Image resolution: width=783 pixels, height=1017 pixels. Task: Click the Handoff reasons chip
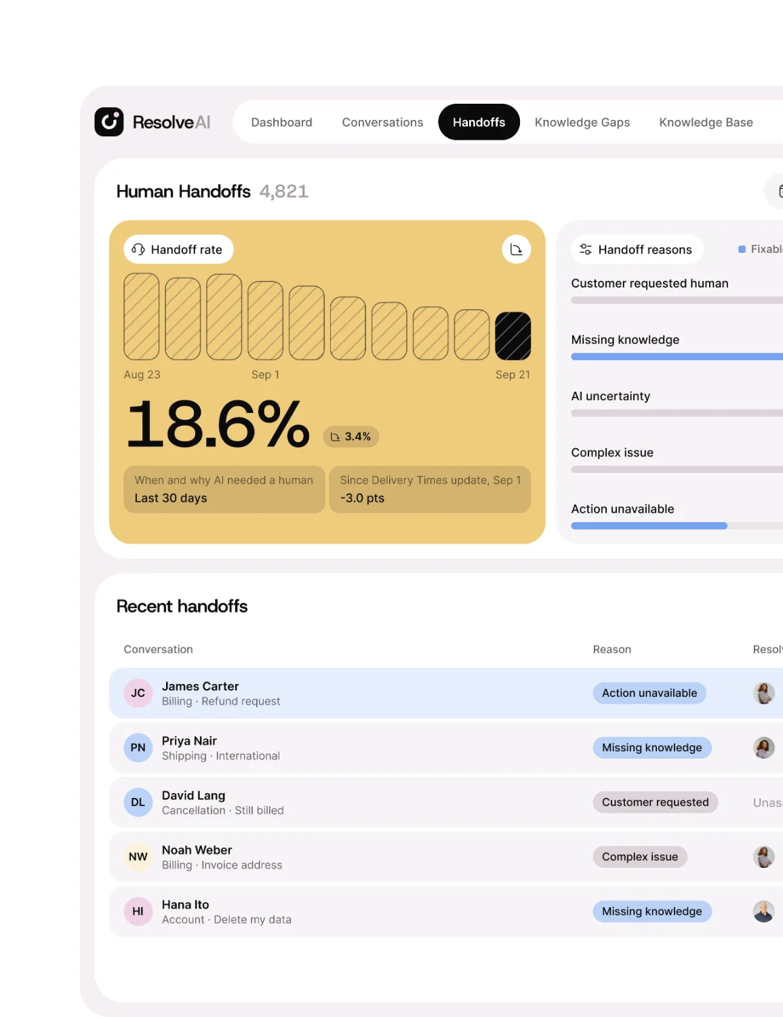tap(637, 250)
